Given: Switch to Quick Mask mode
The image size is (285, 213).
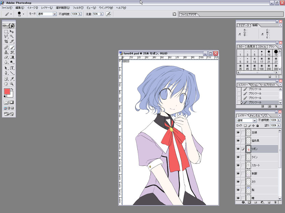Looking at the screenshot, I should coord(11,102).
